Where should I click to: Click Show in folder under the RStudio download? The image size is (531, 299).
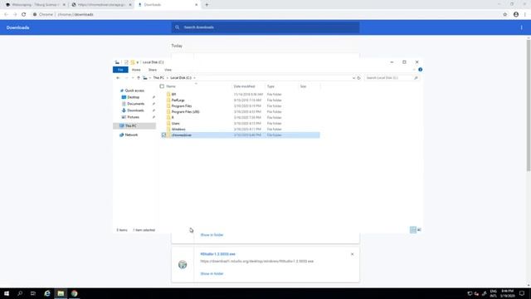point(212,273)
